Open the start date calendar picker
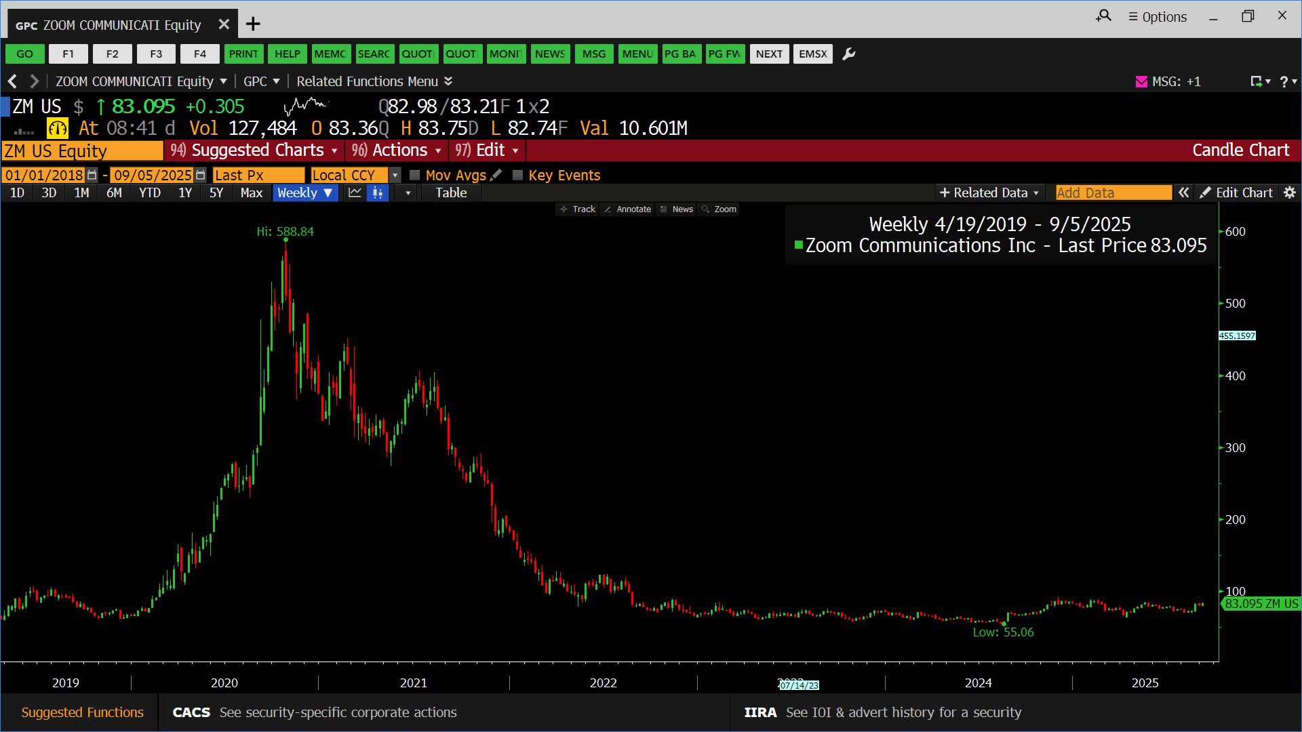 92,175
